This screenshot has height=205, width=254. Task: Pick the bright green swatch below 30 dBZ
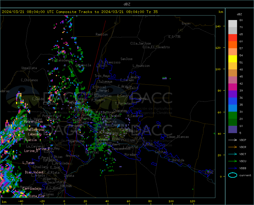pos(233,115)
